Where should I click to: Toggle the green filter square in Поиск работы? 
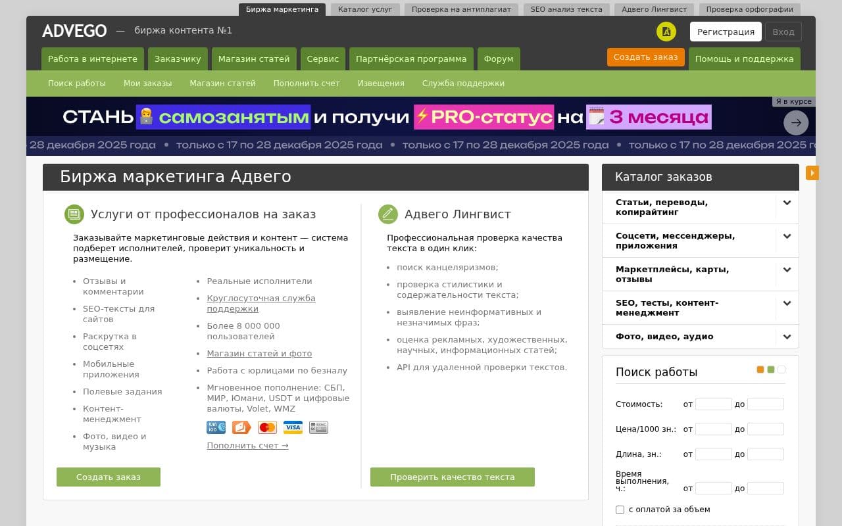771,370
